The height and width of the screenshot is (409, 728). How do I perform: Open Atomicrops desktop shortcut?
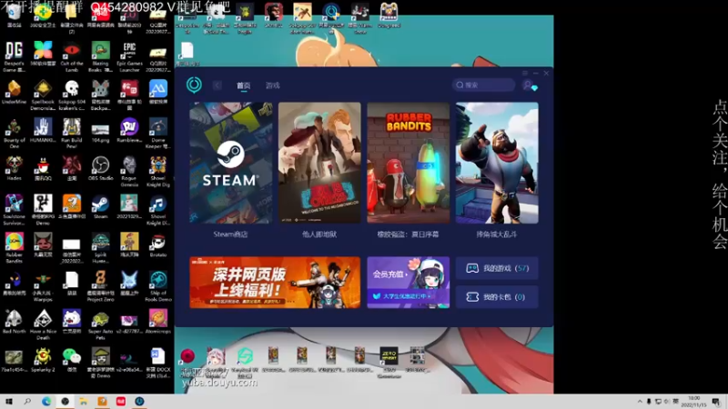(158, 323)
